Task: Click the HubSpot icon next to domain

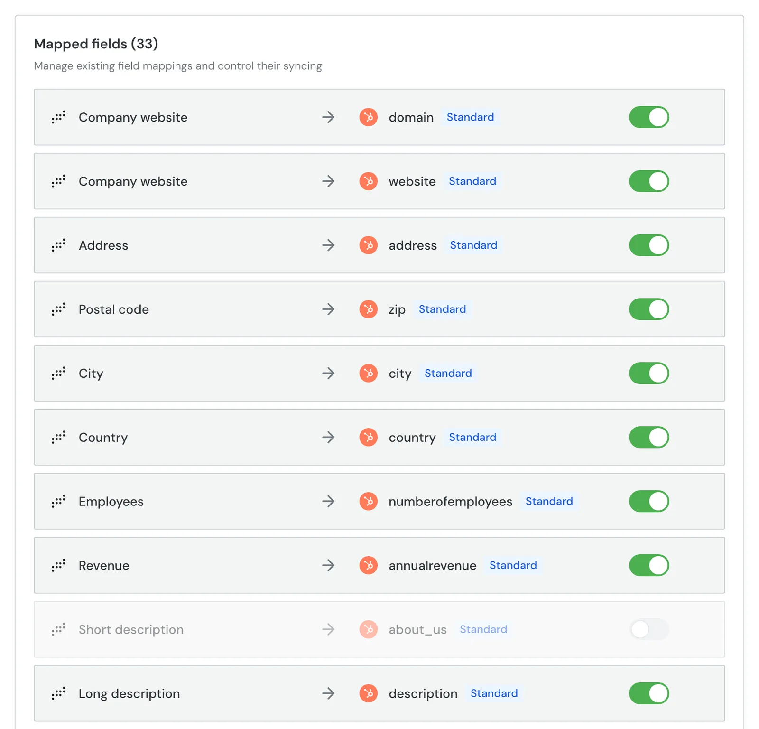Action: pos(369,117)
